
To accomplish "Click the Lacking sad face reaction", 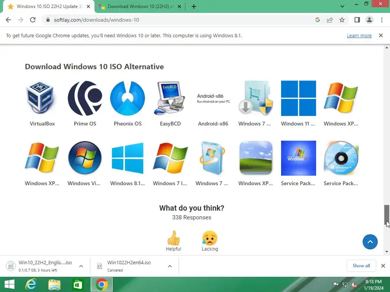I will tap(210, 241).
